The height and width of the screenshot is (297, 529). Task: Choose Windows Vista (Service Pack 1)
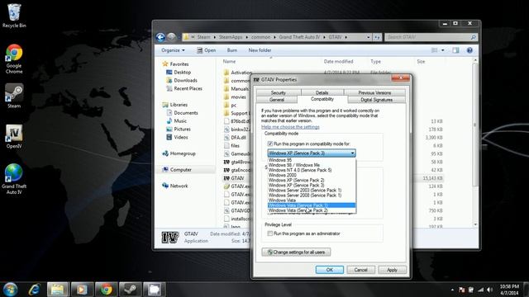[312, 205]
